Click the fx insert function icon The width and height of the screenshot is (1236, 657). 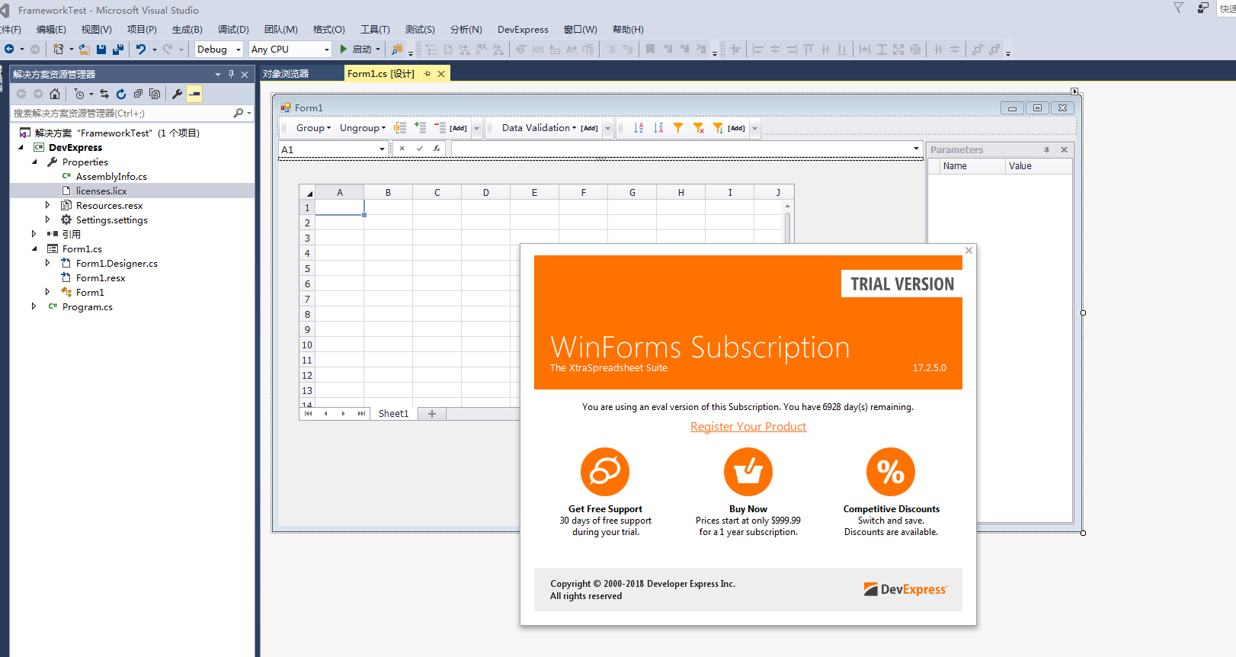coord(437,149)
